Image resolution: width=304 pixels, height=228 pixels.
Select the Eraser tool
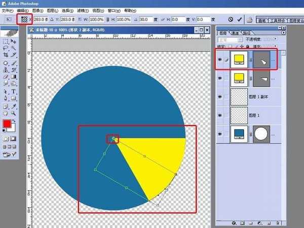[x=6, y=77]
